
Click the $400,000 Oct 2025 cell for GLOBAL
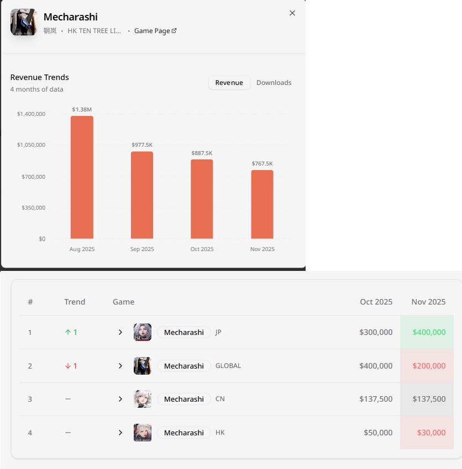376,366
